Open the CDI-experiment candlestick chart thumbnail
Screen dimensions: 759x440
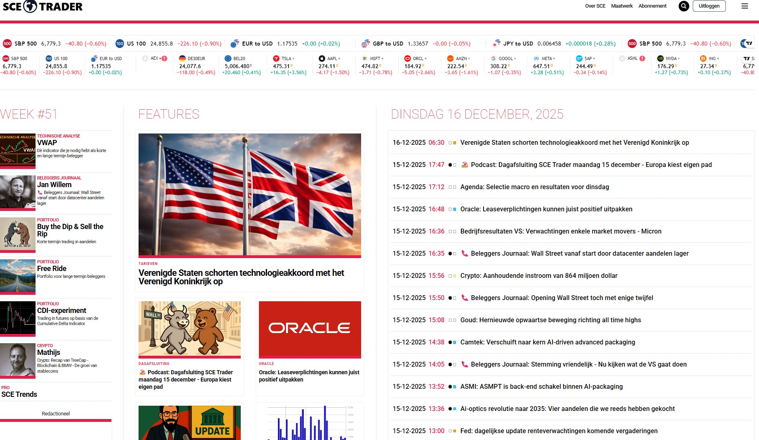point(18,318)
